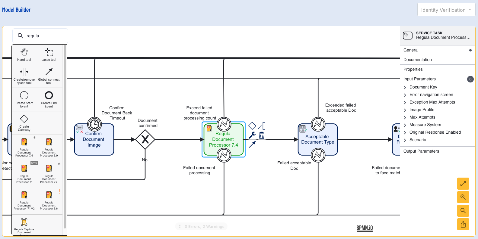
Task: Click Exceeded failed acceptable Doc error event
Action: coord(318,124)
